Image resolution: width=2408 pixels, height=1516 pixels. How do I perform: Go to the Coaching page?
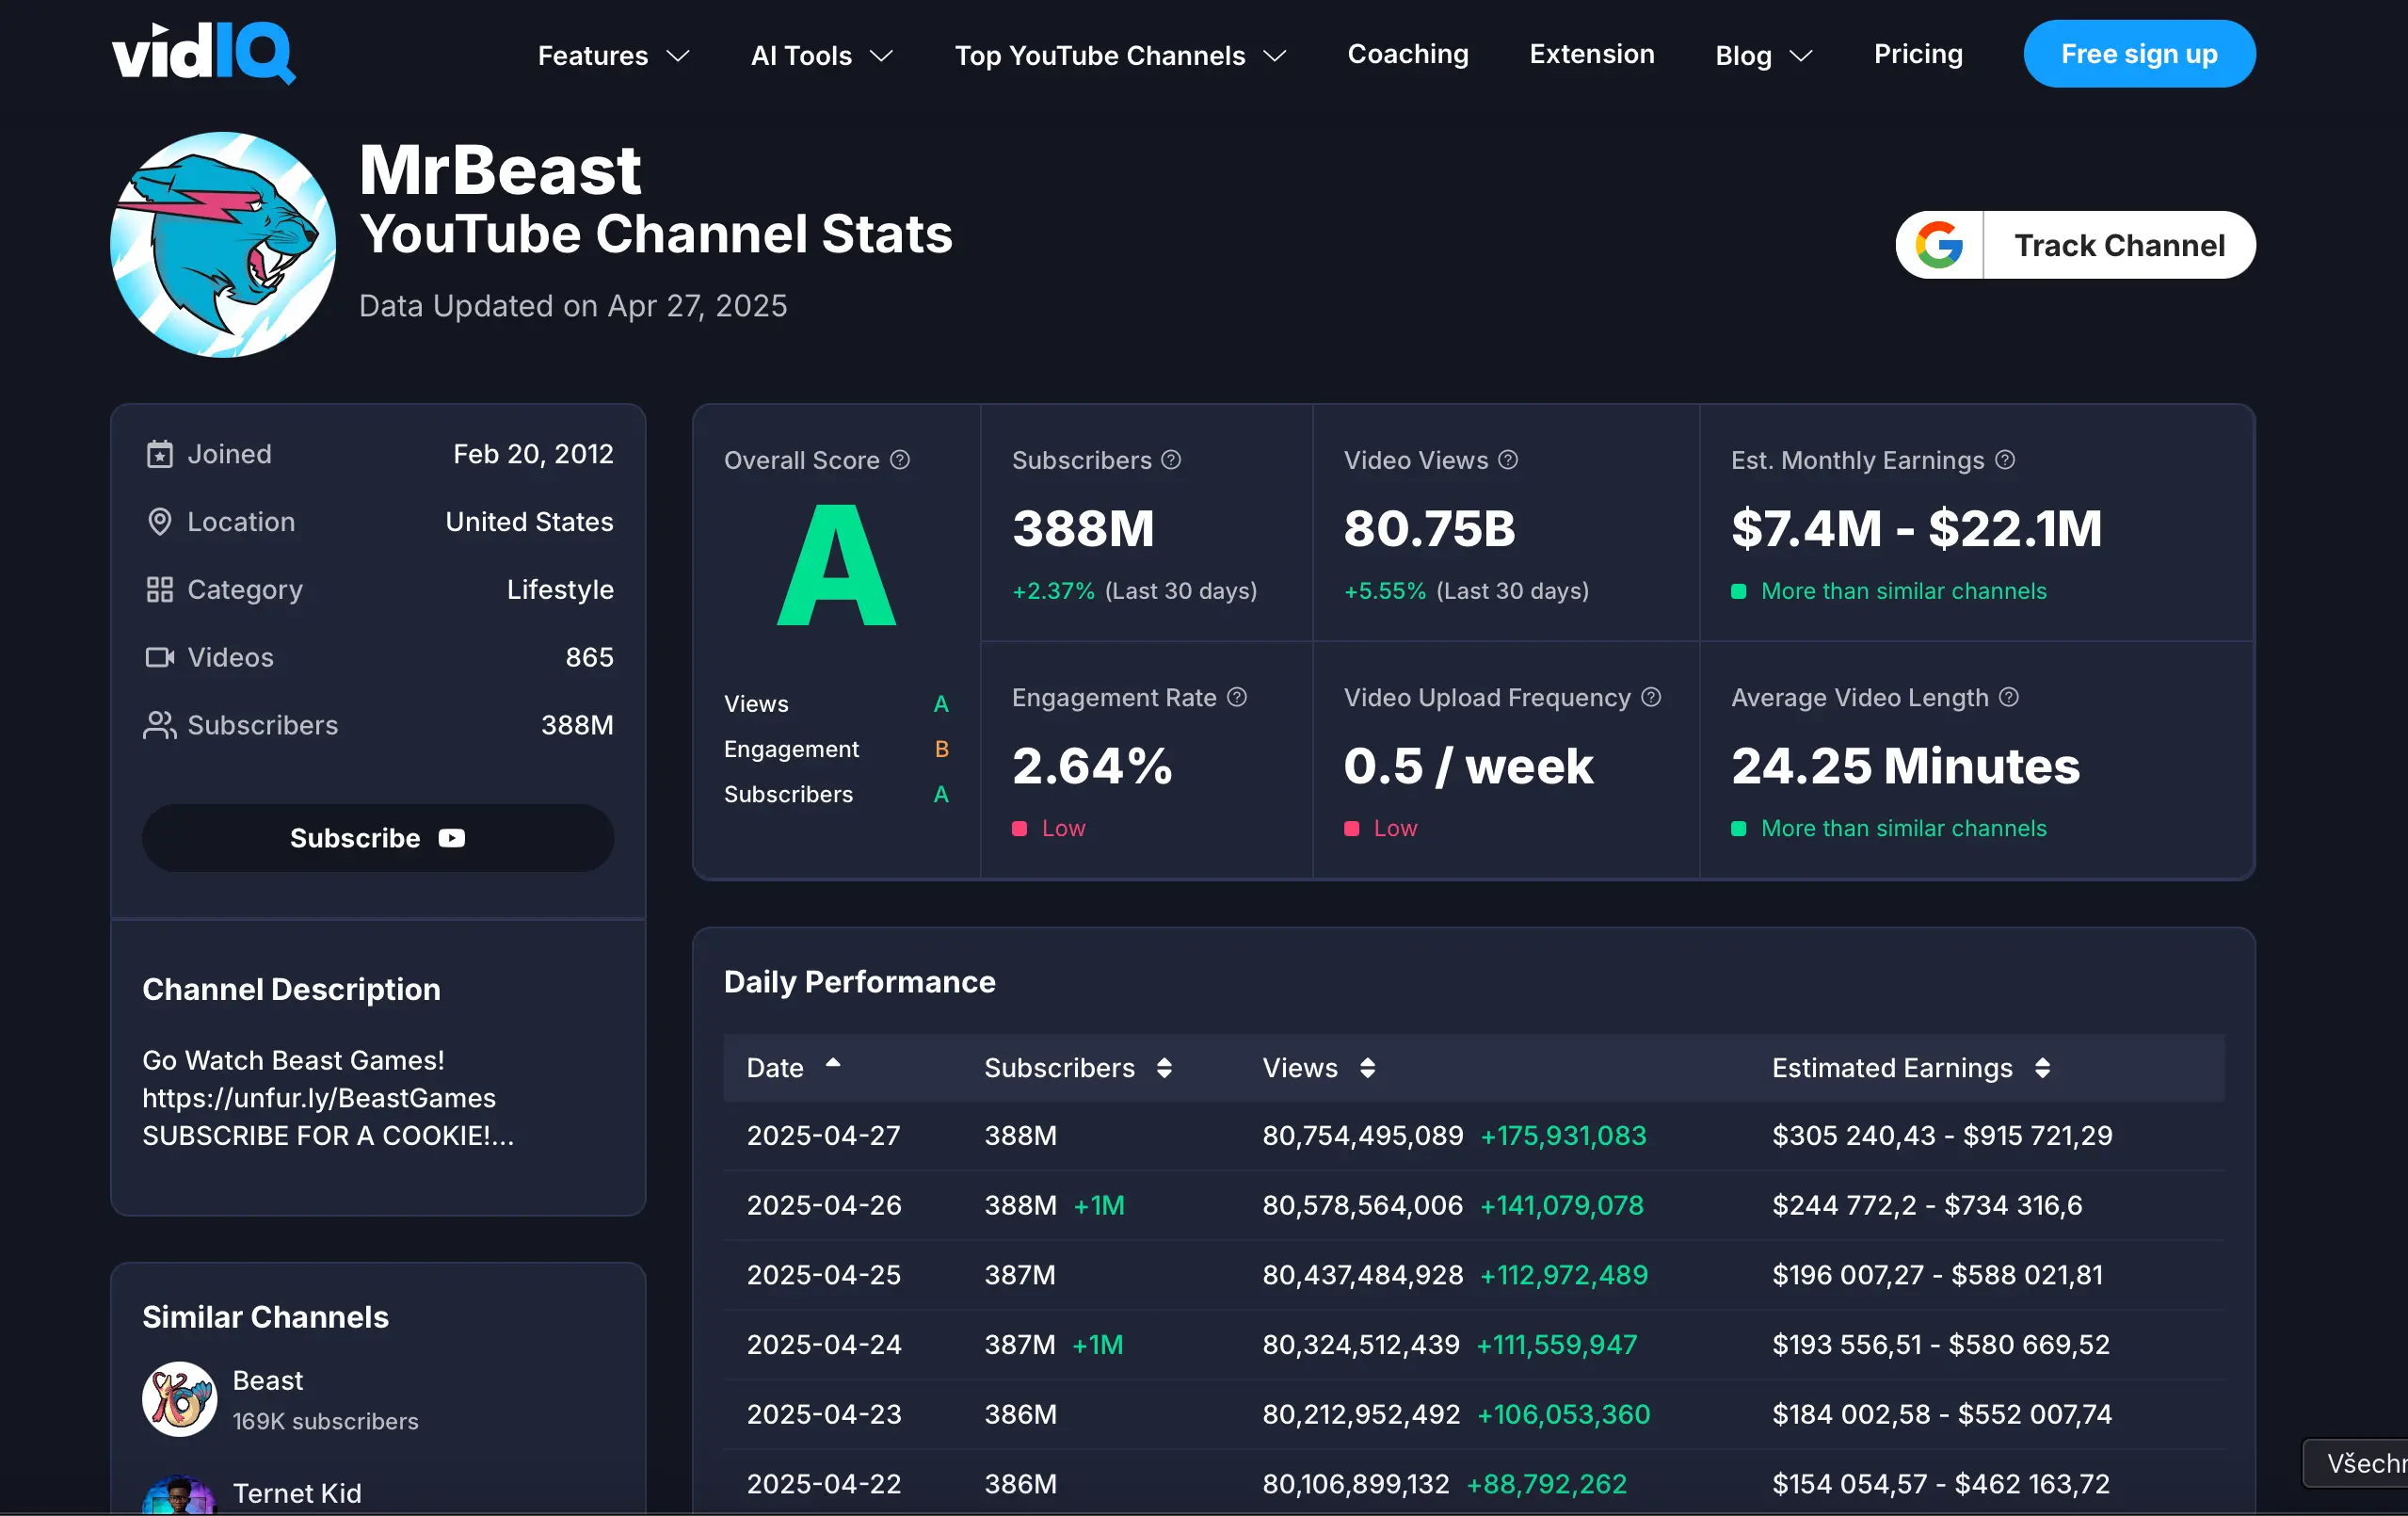pyautogui.click(x=1407, y=54)
